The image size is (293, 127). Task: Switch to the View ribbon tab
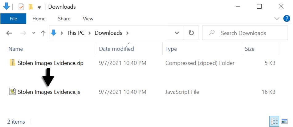click(88, 19)
